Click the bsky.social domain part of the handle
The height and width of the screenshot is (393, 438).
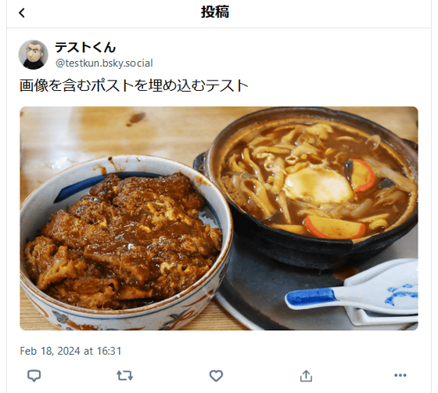coord(128,63)
